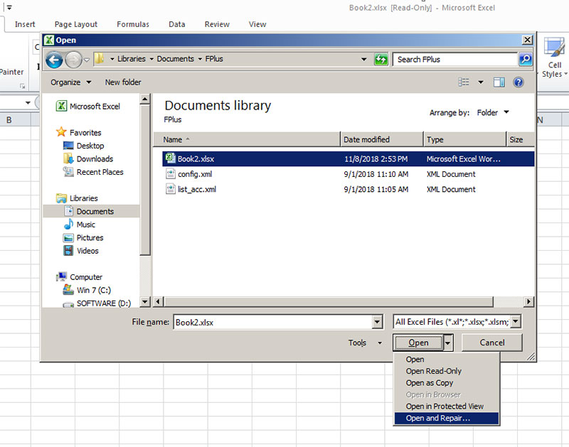Click Libraries in the address breadcrumb
Image resolution: width=569 pixels, height=447 pixels.
[x=131, y=59]
